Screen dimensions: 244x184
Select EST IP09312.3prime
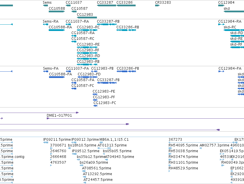(x=85, y=140)
